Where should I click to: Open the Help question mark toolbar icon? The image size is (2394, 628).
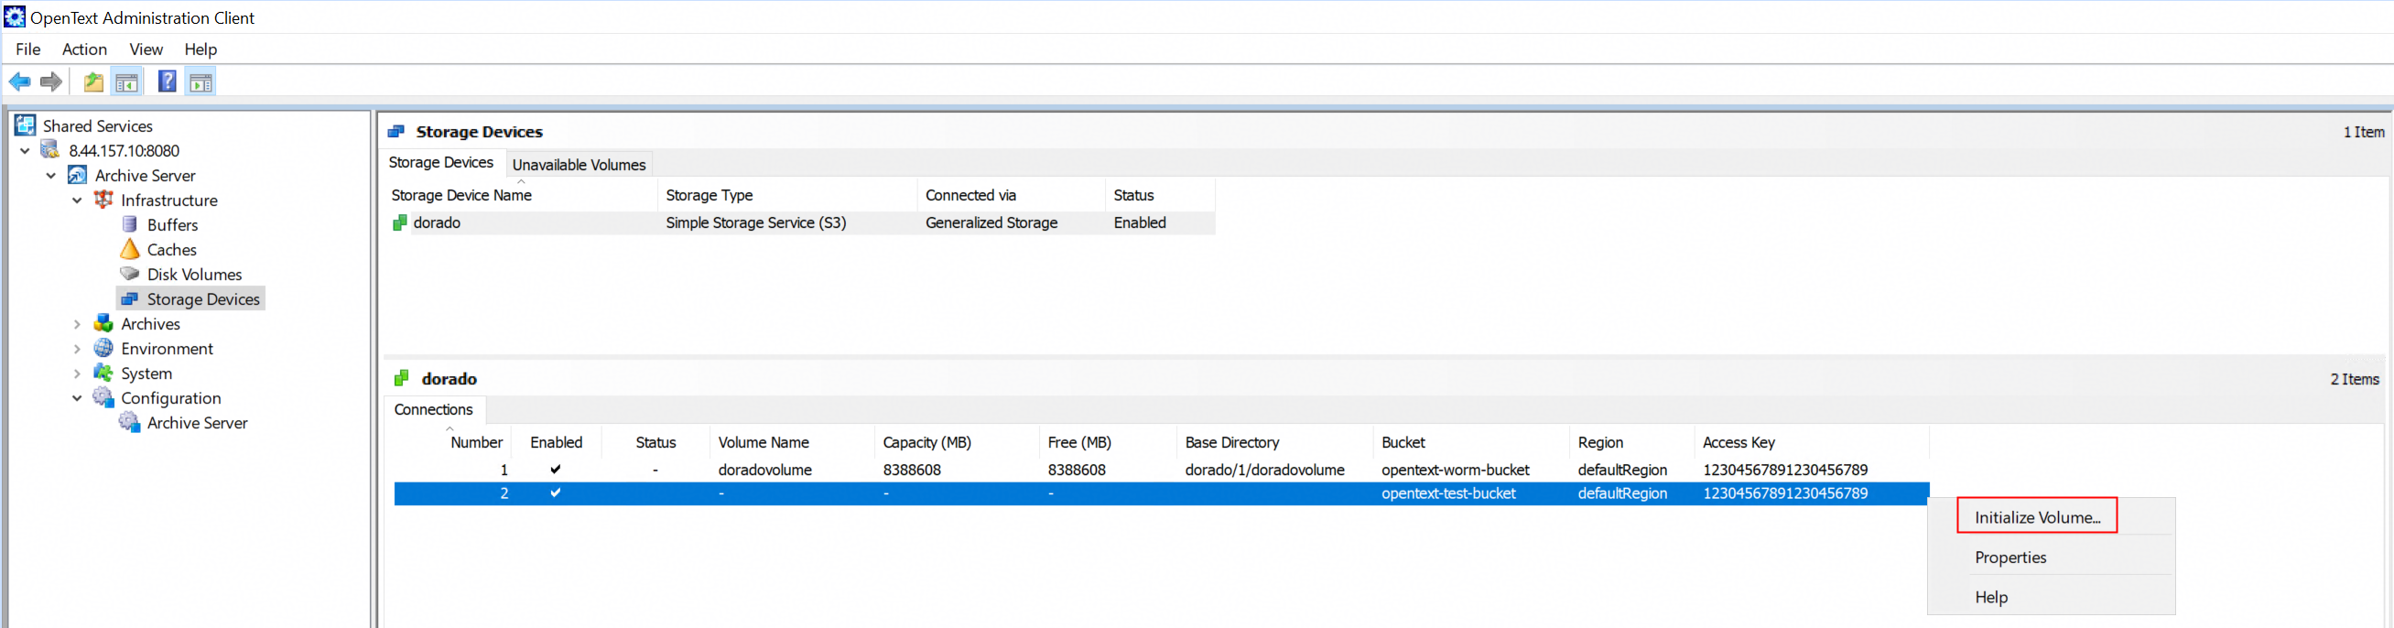click(x=168, y=81)
